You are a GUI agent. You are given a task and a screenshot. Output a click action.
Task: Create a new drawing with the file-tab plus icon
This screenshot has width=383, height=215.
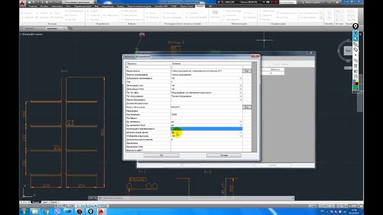[71, 29]
